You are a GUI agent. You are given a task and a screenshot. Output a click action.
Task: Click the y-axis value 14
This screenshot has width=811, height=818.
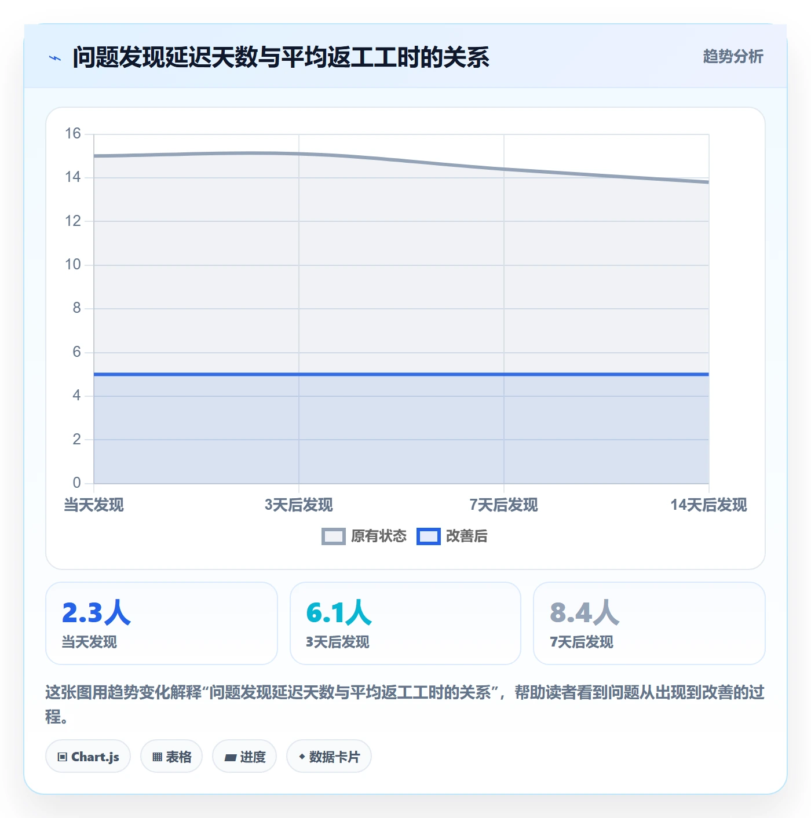click(73, 177)
